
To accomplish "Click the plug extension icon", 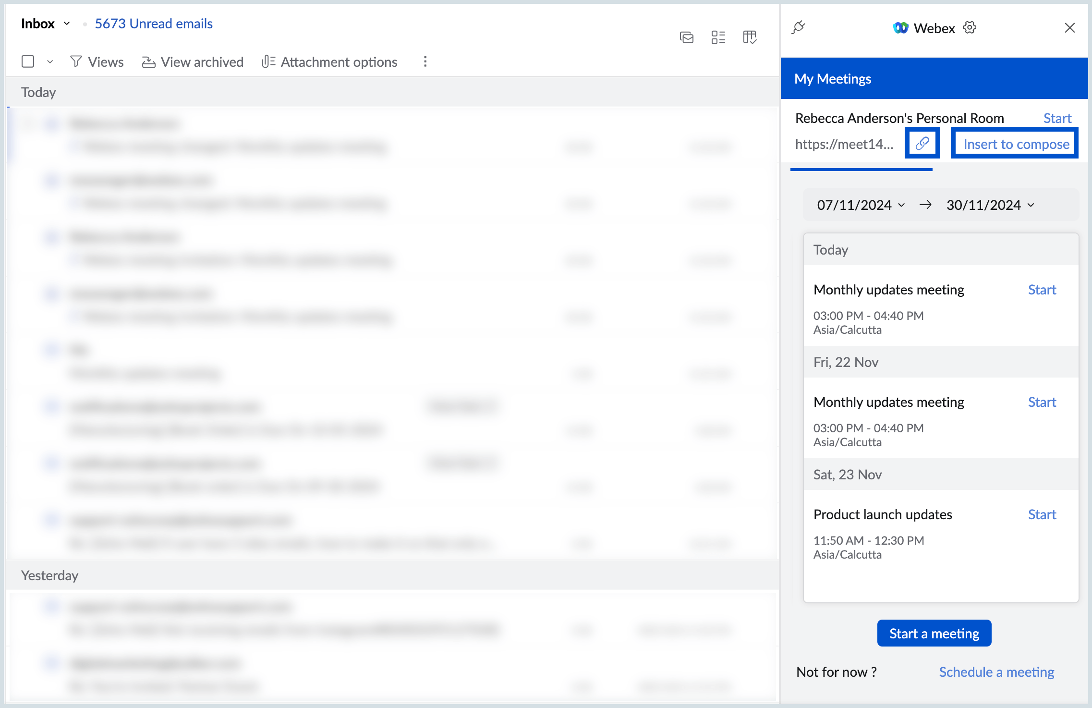I will [798, 27].
